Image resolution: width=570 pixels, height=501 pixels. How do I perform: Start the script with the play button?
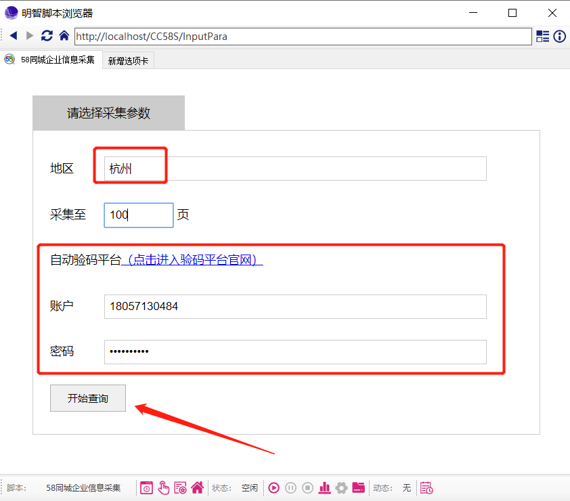273,488
